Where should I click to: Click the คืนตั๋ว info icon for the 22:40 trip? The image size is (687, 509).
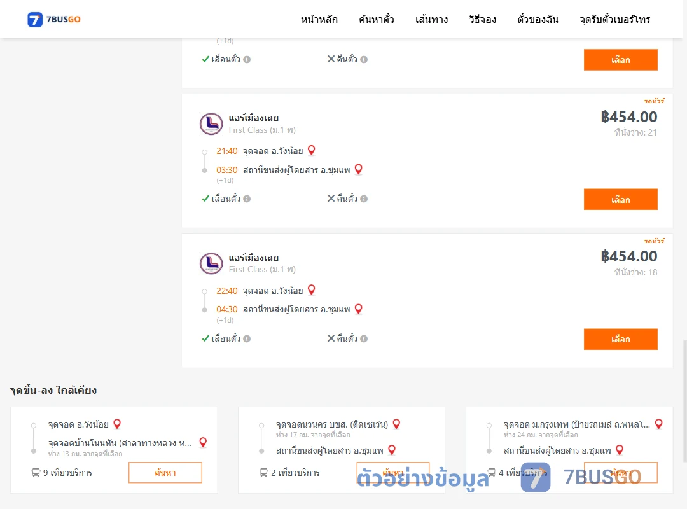[364, 338]
